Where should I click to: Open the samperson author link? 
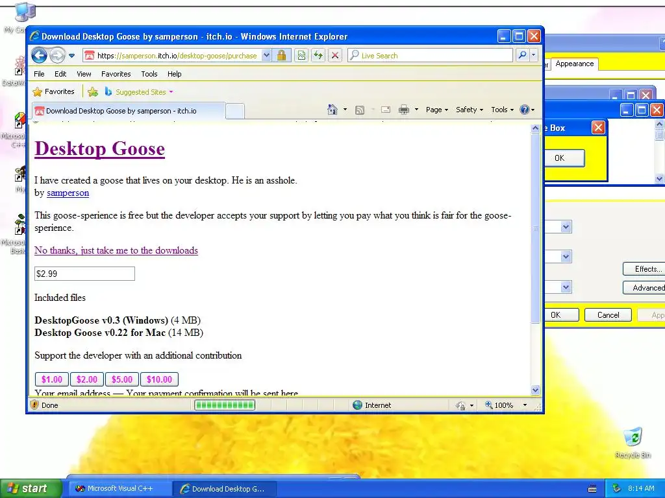click(x=68, y=193)
